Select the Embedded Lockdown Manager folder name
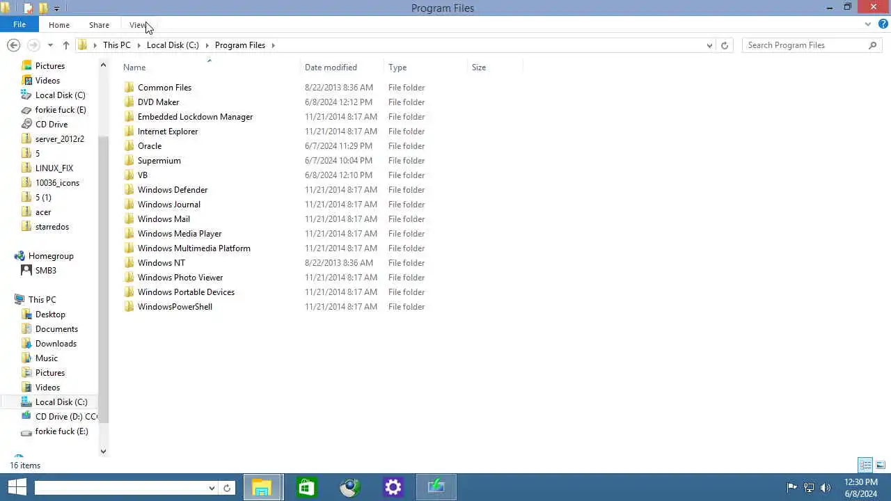 195,117
